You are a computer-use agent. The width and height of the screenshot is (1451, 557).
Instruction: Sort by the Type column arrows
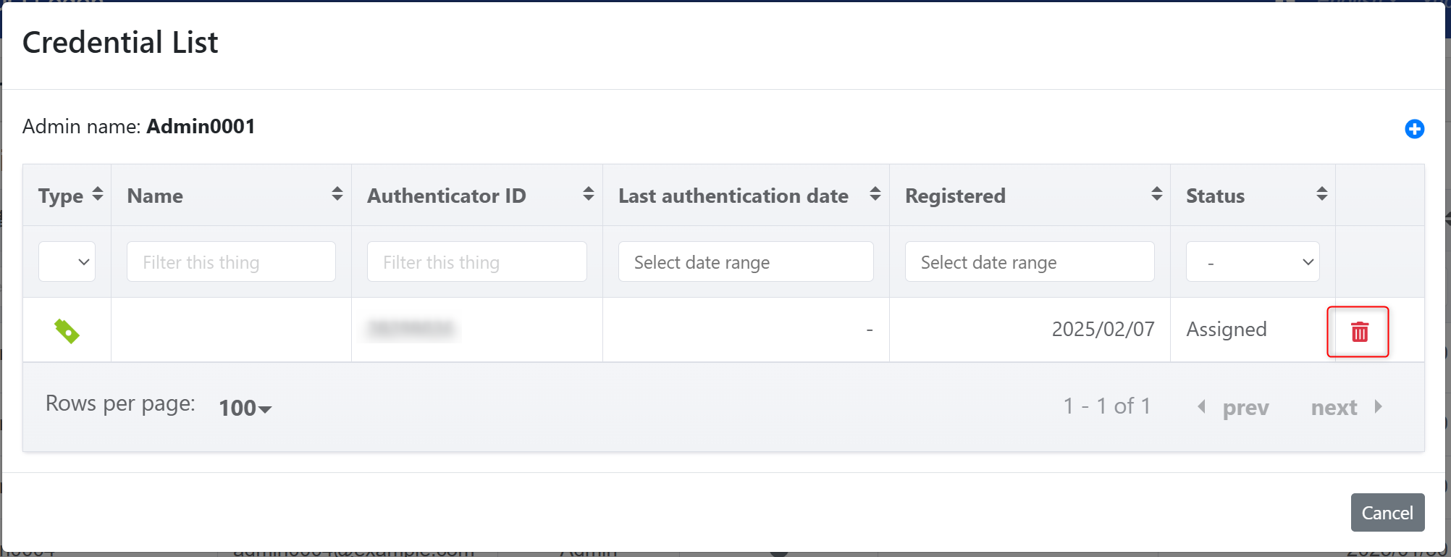point(98,194)
